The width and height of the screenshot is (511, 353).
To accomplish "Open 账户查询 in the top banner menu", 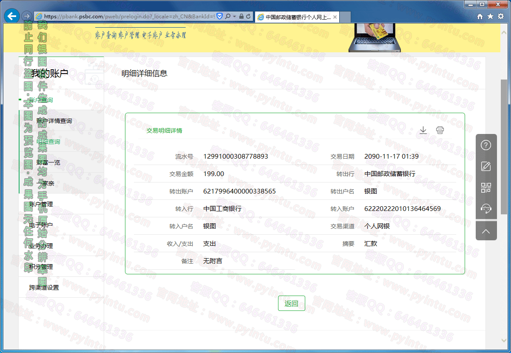I will 105,35.
